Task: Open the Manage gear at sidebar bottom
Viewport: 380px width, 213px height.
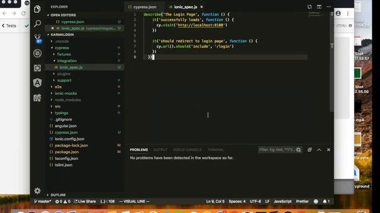Action: point(37,191)
